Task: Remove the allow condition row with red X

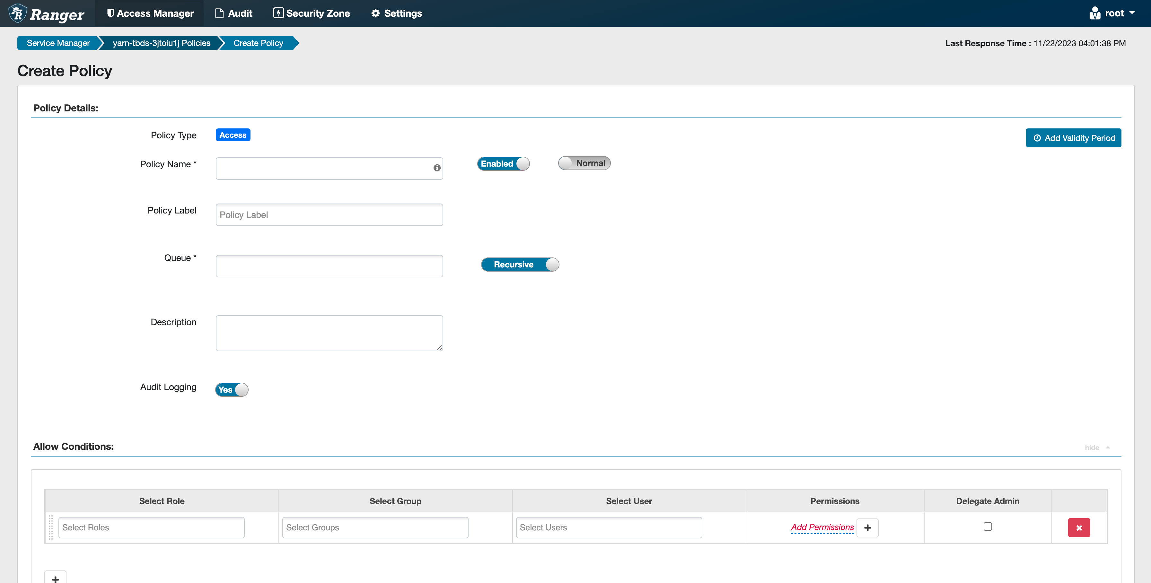Action: click(1079, 527)
